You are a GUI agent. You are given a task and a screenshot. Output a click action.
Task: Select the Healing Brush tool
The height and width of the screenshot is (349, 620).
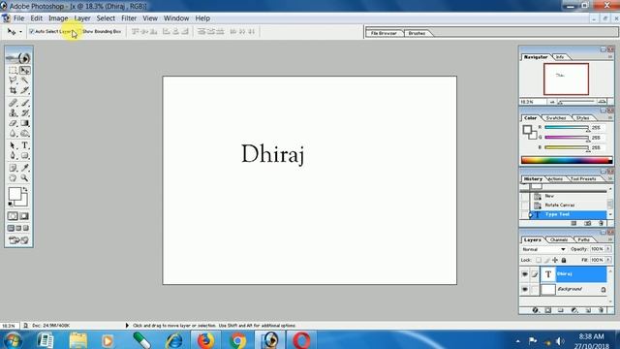click(x=13, y=103)
